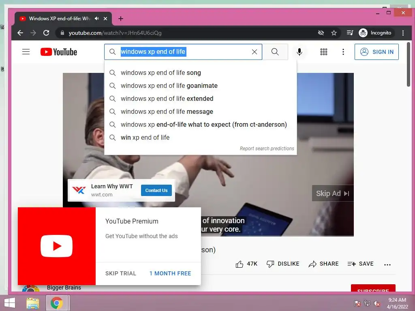Open the YouTube hamburger guide menu
The image size is (415, 311).
(x=26, y=52)
